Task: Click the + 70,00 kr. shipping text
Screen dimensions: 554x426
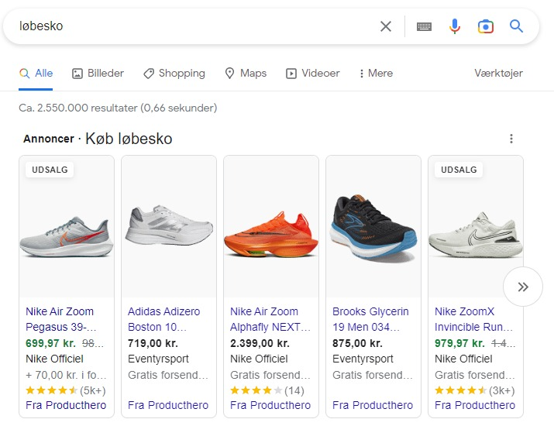Action: (x=66, y=375)
